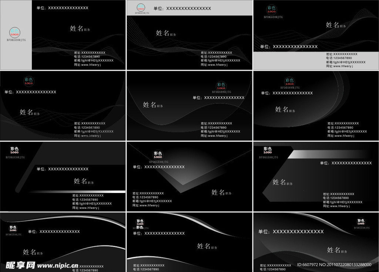Click 姓名 on the gray top banner card
379x272 pixels.
(162, 33)
